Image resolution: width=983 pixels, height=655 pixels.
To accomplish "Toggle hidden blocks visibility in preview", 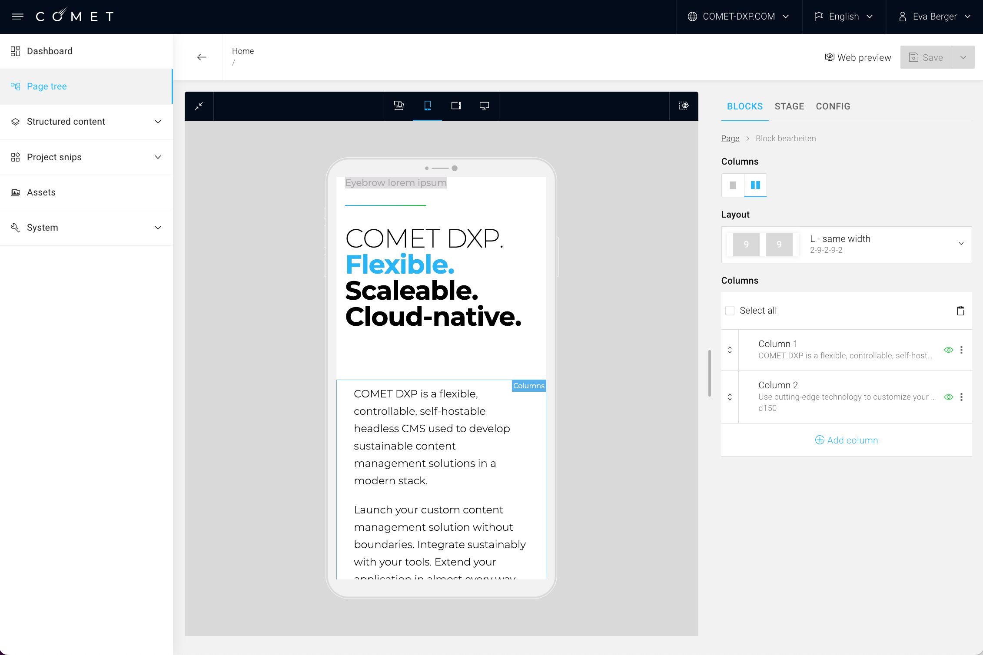I will click(x=684, y=106).
